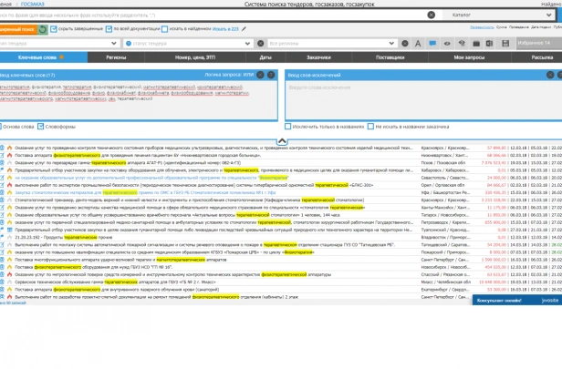Viewport: 562px width, 369px height.
Task: Click the floppy disk save icon
Action: (505, 44)
